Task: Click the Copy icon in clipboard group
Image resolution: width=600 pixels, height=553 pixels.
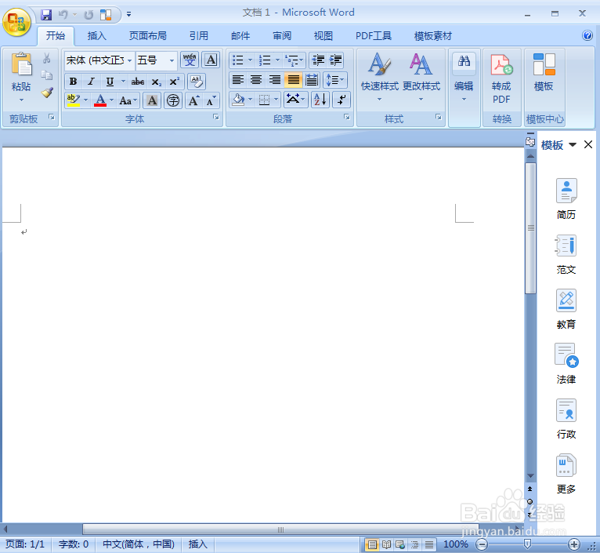Action: coord(47,75)
